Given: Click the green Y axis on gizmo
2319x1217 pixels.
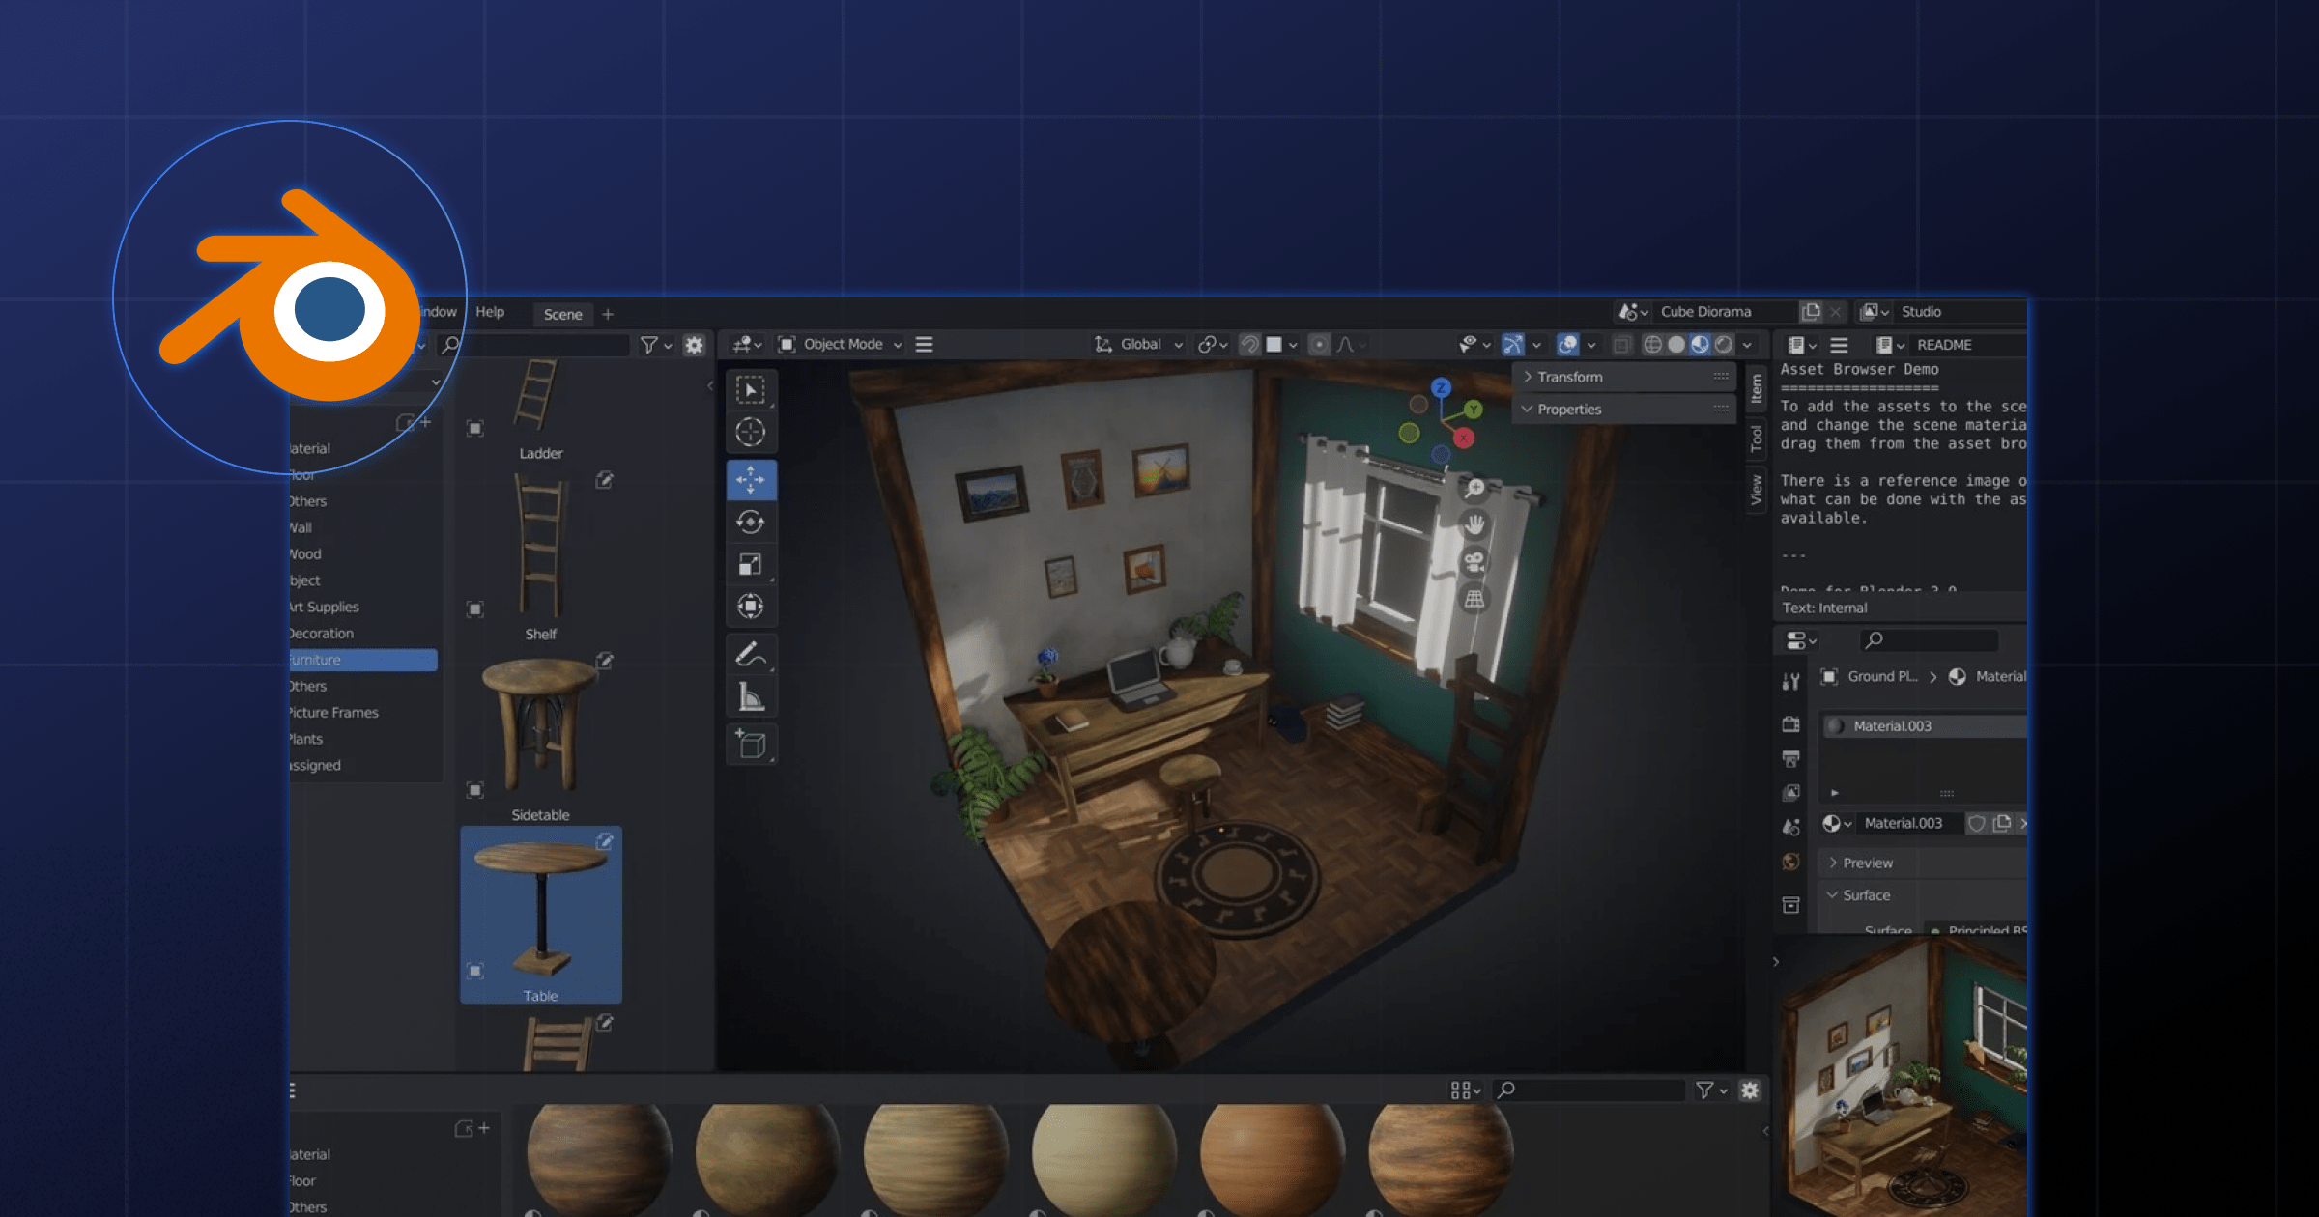Looking at the screenshot, I should (x=1474, y=410).
